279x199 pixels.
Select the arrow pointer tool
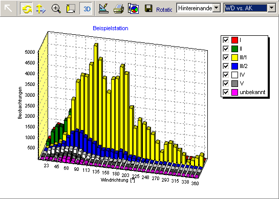click(8, 8)
